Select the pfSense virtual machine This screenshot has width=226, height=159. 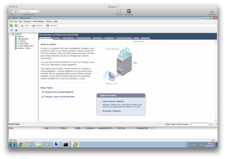coord(20,37)
